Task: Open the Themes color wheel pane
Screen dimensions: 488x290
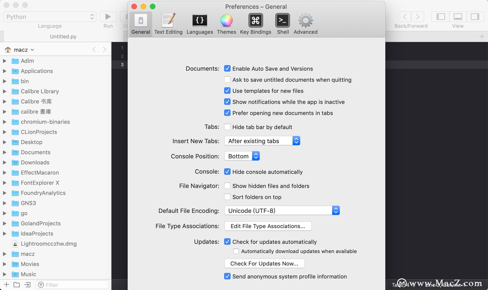Action: click(x=226, y=24)
